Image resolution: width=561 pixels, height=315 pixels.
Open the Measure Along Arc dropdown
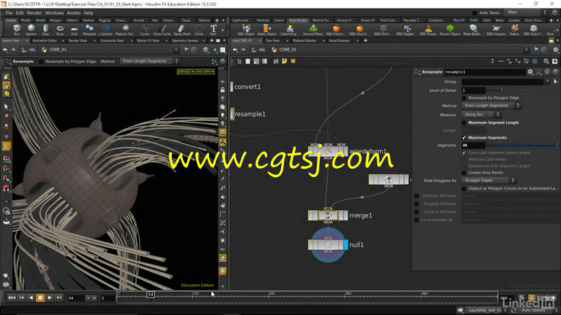[x=481, y=115]
